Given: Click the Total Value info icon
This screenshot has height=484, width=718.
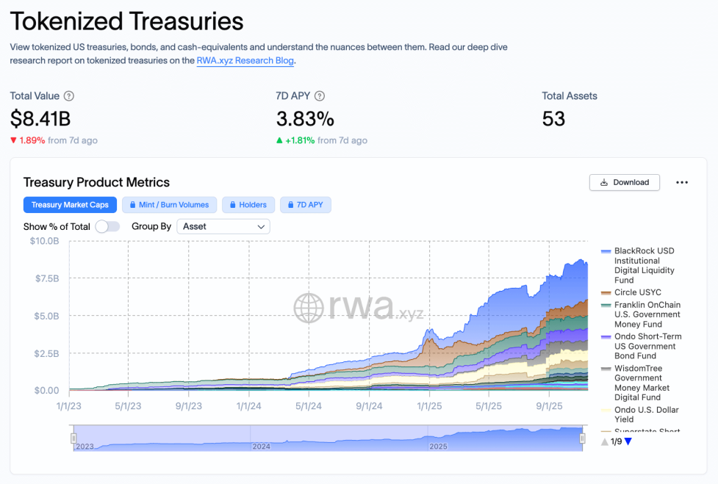Looking at the screenshot, I should coord(69,96).
